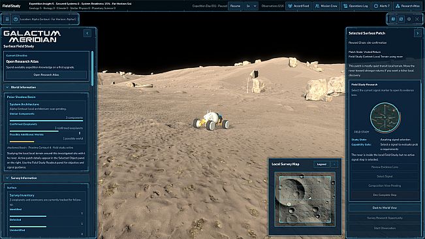Click the Legend button on survey map
425x239 pixels.
[322, 164]
